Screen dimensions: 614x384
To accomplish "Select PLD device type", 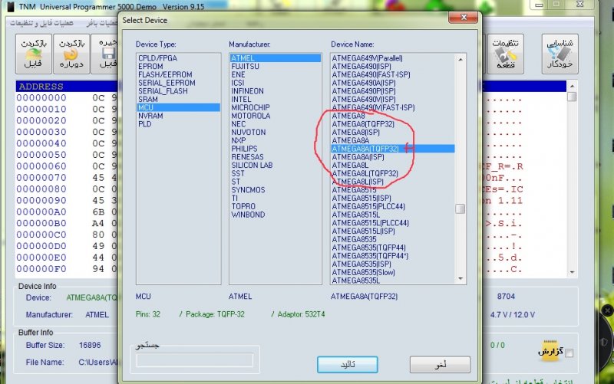I will (x=144, y=124).
